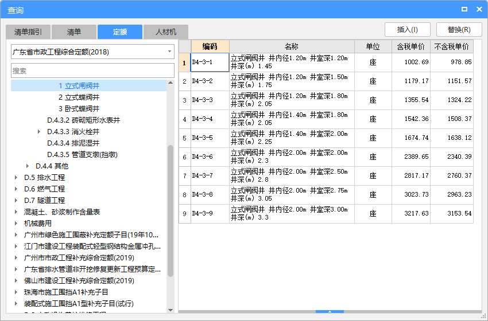Select the D4-3-6 code cell
Image resolution: width=488 pixels, height=321 pixels.
pyautogui.click(x=210, y=157)
